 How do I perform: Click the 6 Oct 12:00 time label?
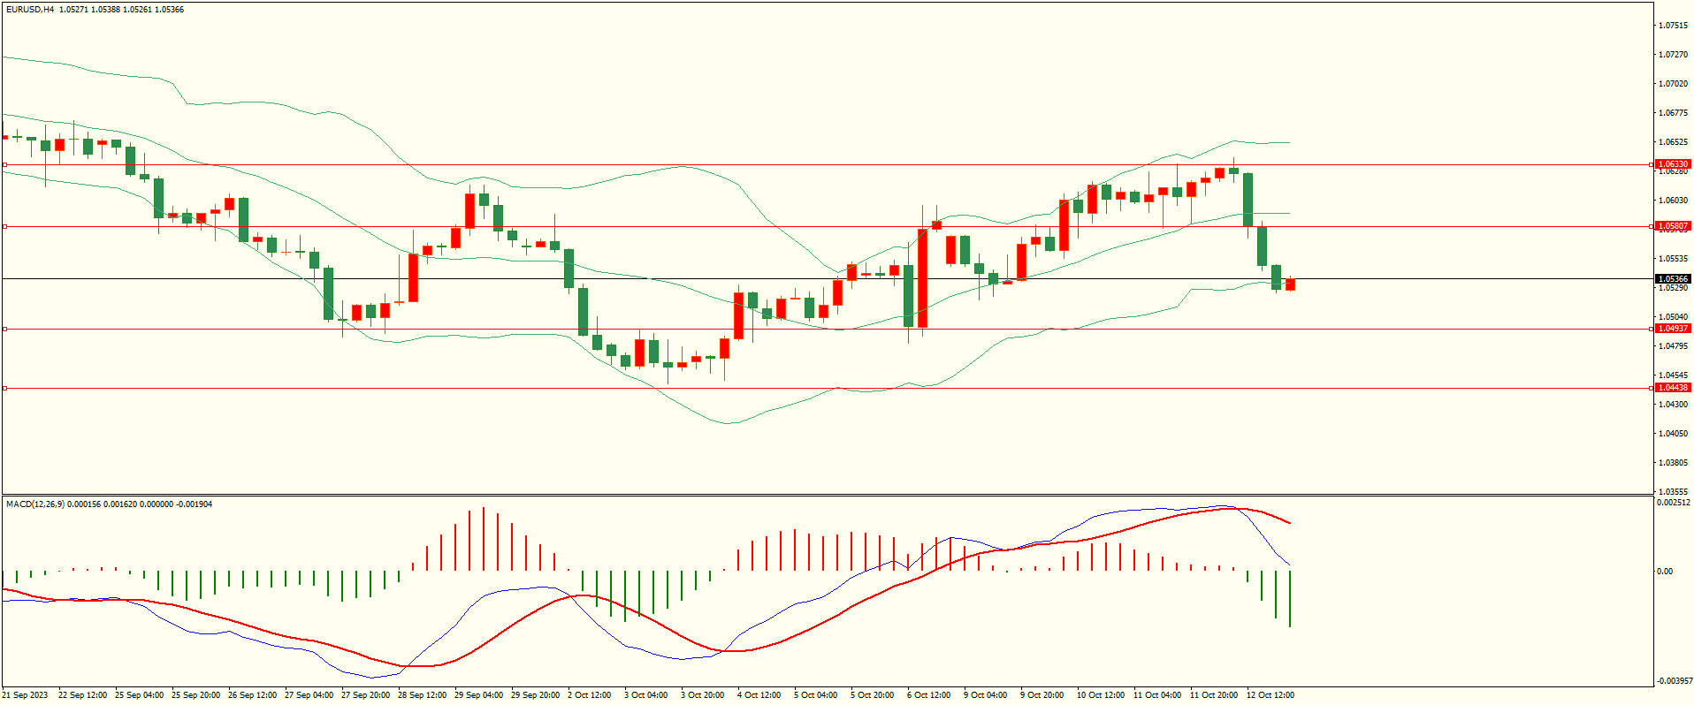[x=929, y=695]
